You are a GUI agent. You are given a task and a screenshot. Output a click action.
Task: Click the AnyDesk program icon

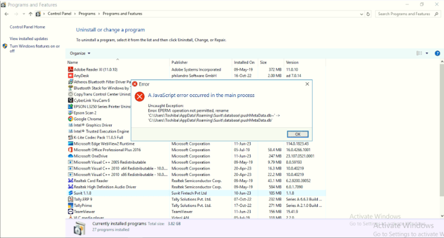tap(70, 76)
